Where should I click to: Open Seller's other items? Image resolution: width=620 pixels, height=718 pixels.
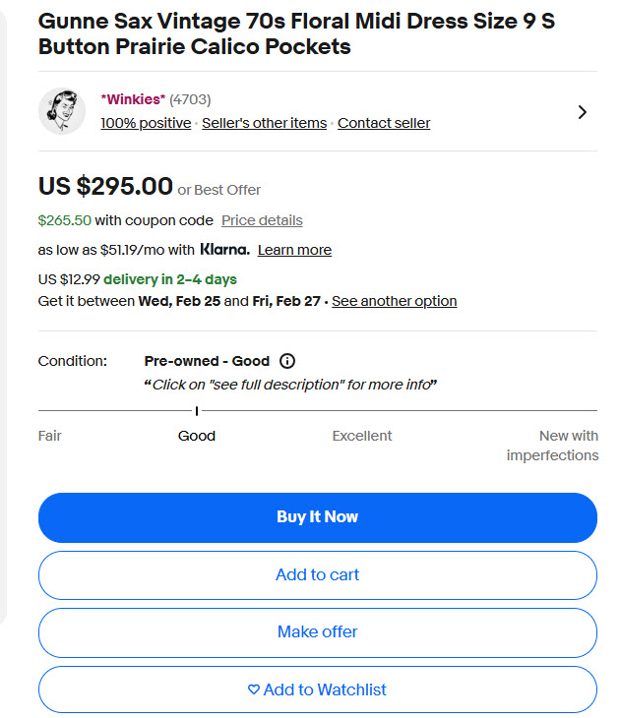click(264, 123)
